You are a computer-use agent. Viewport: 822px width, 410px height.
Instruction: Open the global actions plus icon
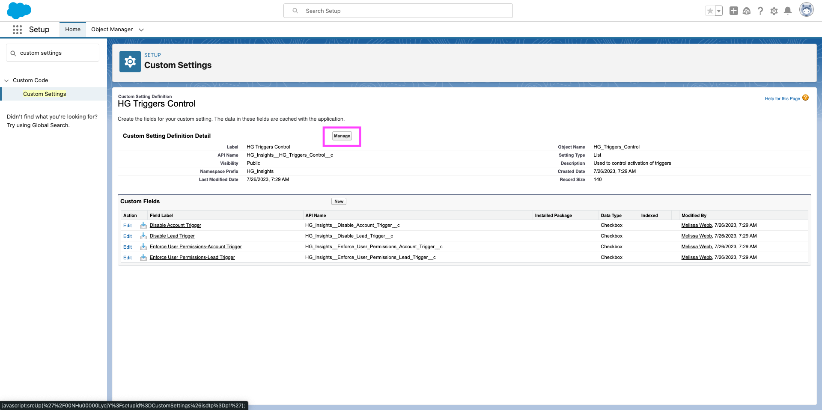click(x=734, y=11)
